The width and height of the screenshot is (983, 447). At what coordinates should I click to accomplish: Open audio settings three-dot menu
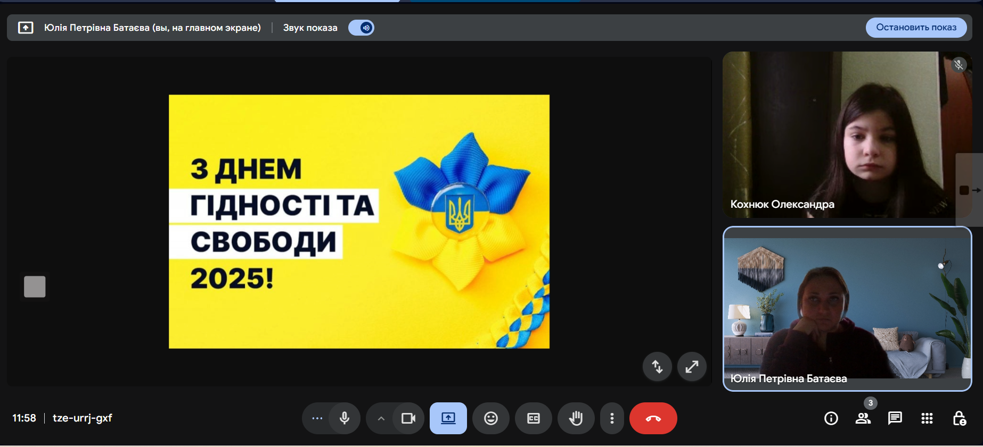click(317, 418)
